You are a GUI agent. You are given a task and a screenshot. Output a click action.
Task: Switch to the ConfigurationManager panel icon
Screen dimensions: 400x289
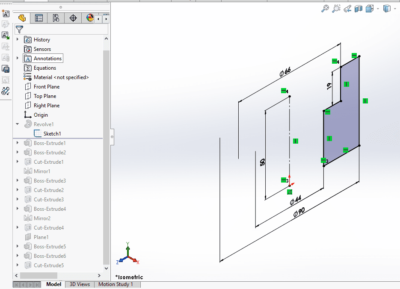click(x=56, y=18)
